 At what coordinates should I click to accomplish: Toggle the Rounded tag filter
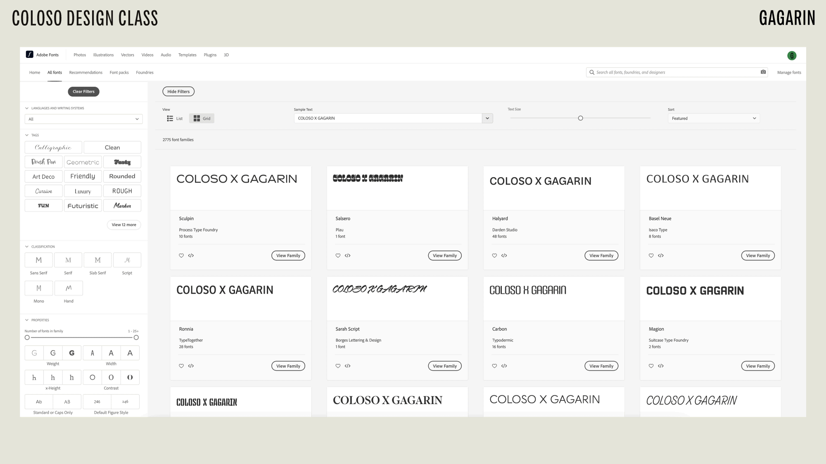pos(122,176)
